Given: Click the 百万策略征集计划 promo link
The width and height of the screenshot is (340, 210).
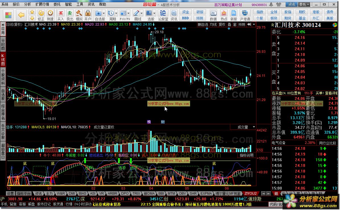Looking at the screenshot, I should coord(228,5).
